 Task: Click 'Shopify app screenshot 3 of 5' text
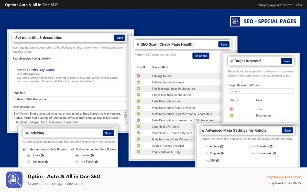tap(280, 5)
